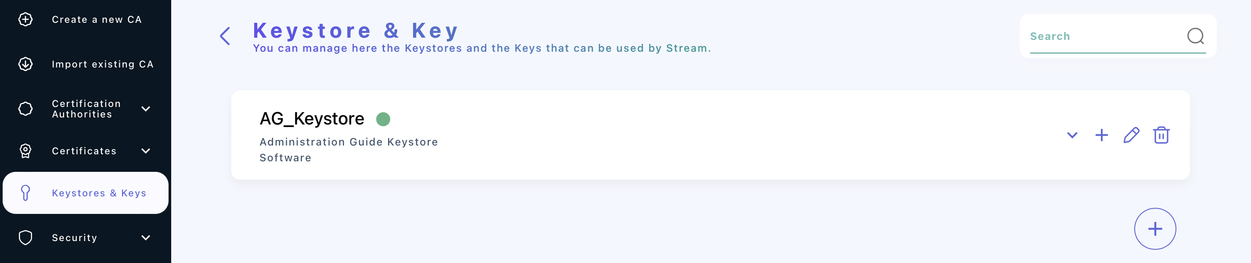The height and width of the screenshot is (263, 1251).
Task: Select the Keystores & Keys key icon
Action: click(x=25, y=192)
